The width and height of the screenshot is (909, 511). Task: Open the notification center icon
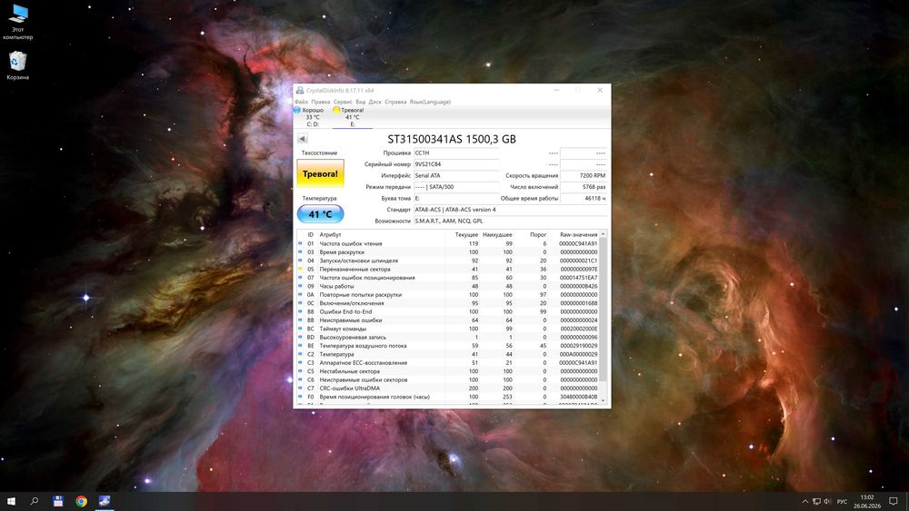(x=894, y=501)
